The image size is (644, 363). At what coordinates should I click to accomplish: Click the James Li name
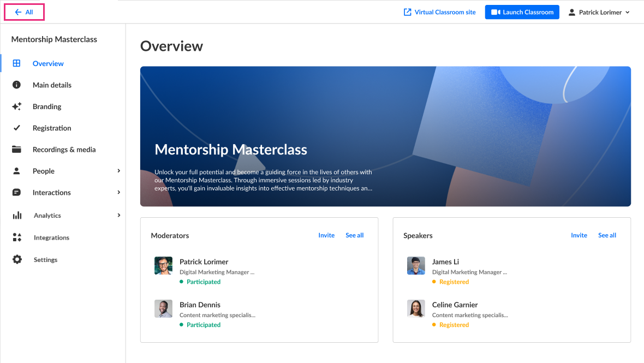(x=446, y=261)
